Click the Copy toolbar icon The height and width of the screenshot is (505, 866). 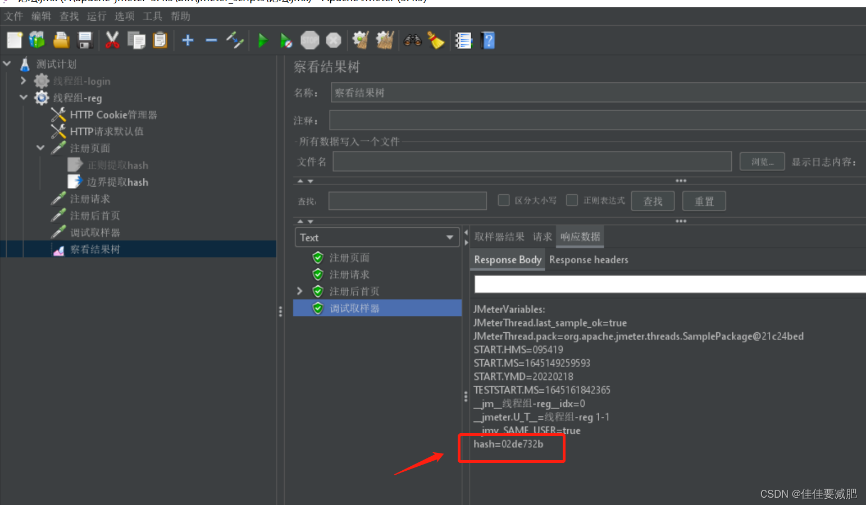(x=136, y=40)
